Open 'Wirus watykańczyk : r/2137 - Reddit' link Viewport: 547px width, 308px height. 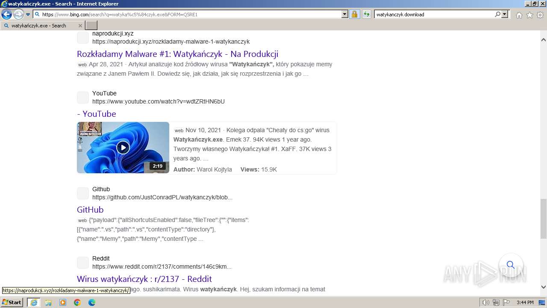click(x=144, y=279)
